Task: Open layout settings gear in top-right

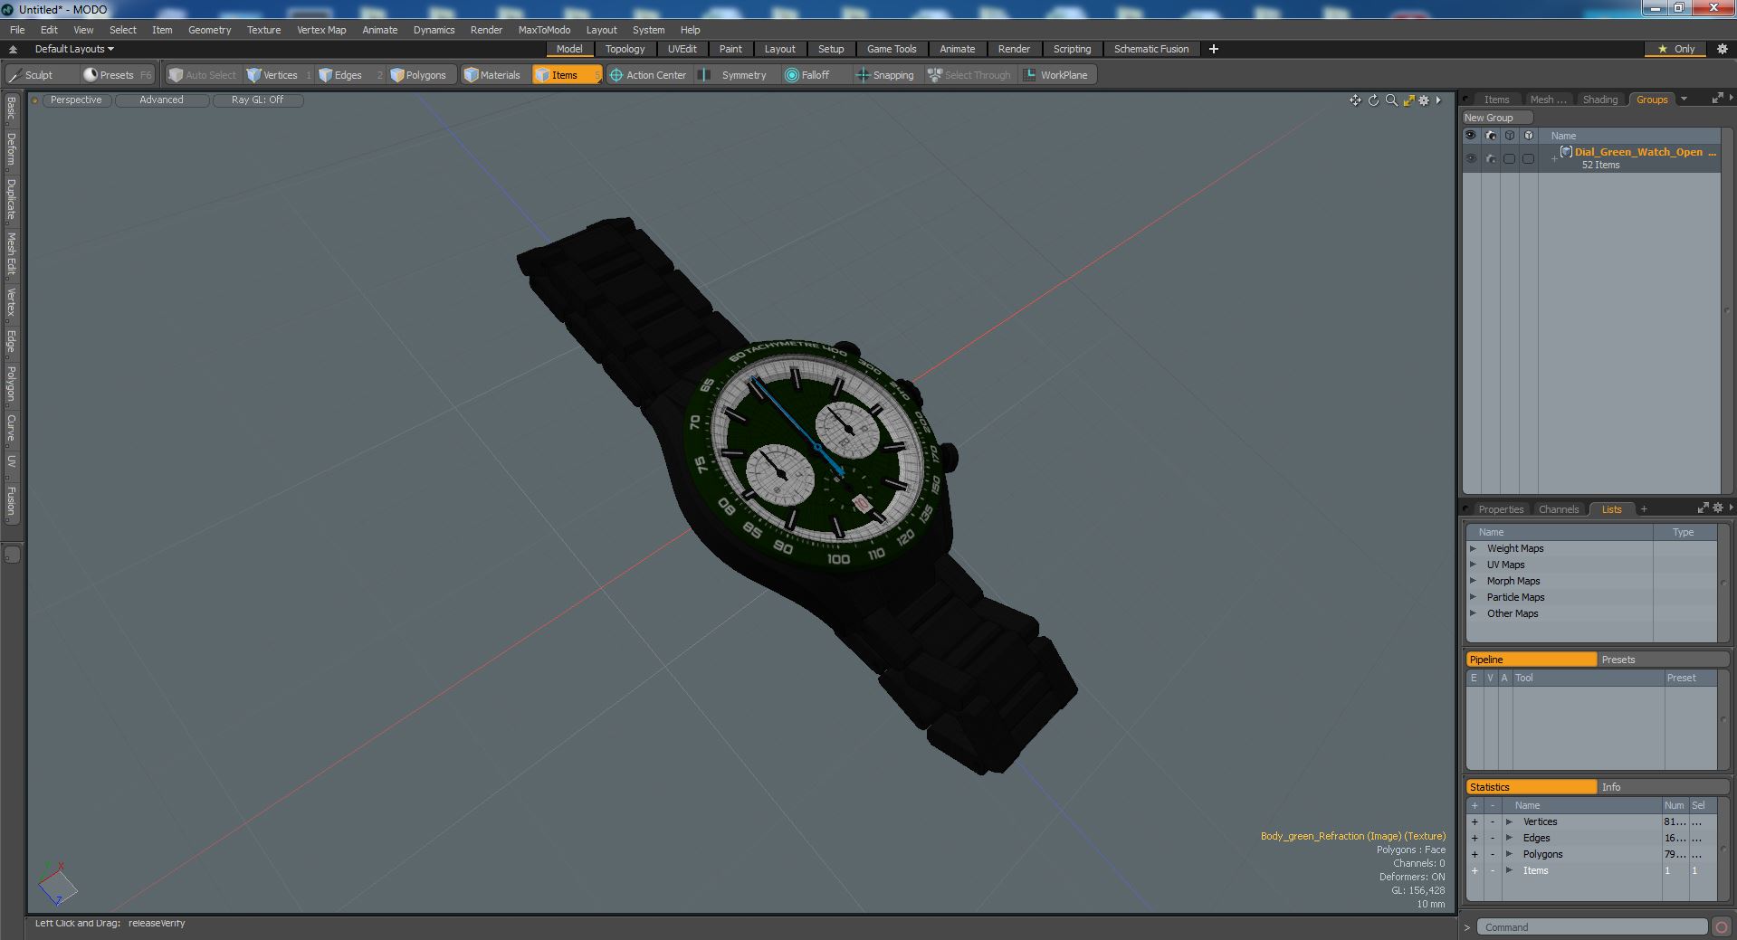Action: pos(1722,49)
